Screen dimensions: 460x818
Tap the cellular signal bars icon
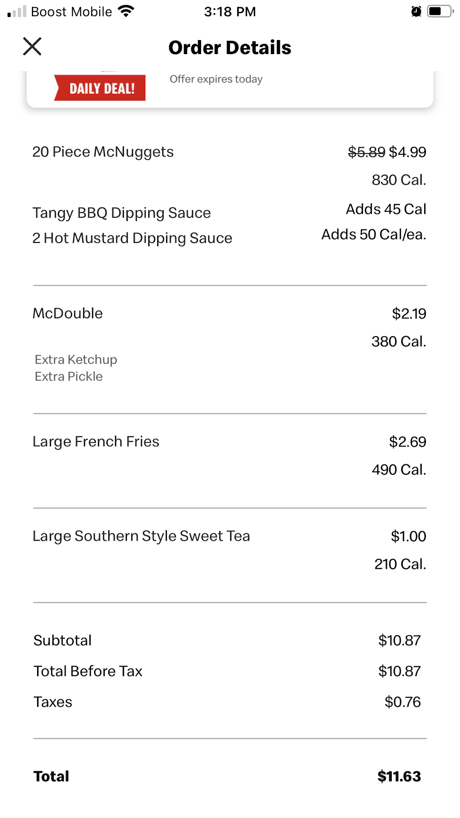pos(17,12)
